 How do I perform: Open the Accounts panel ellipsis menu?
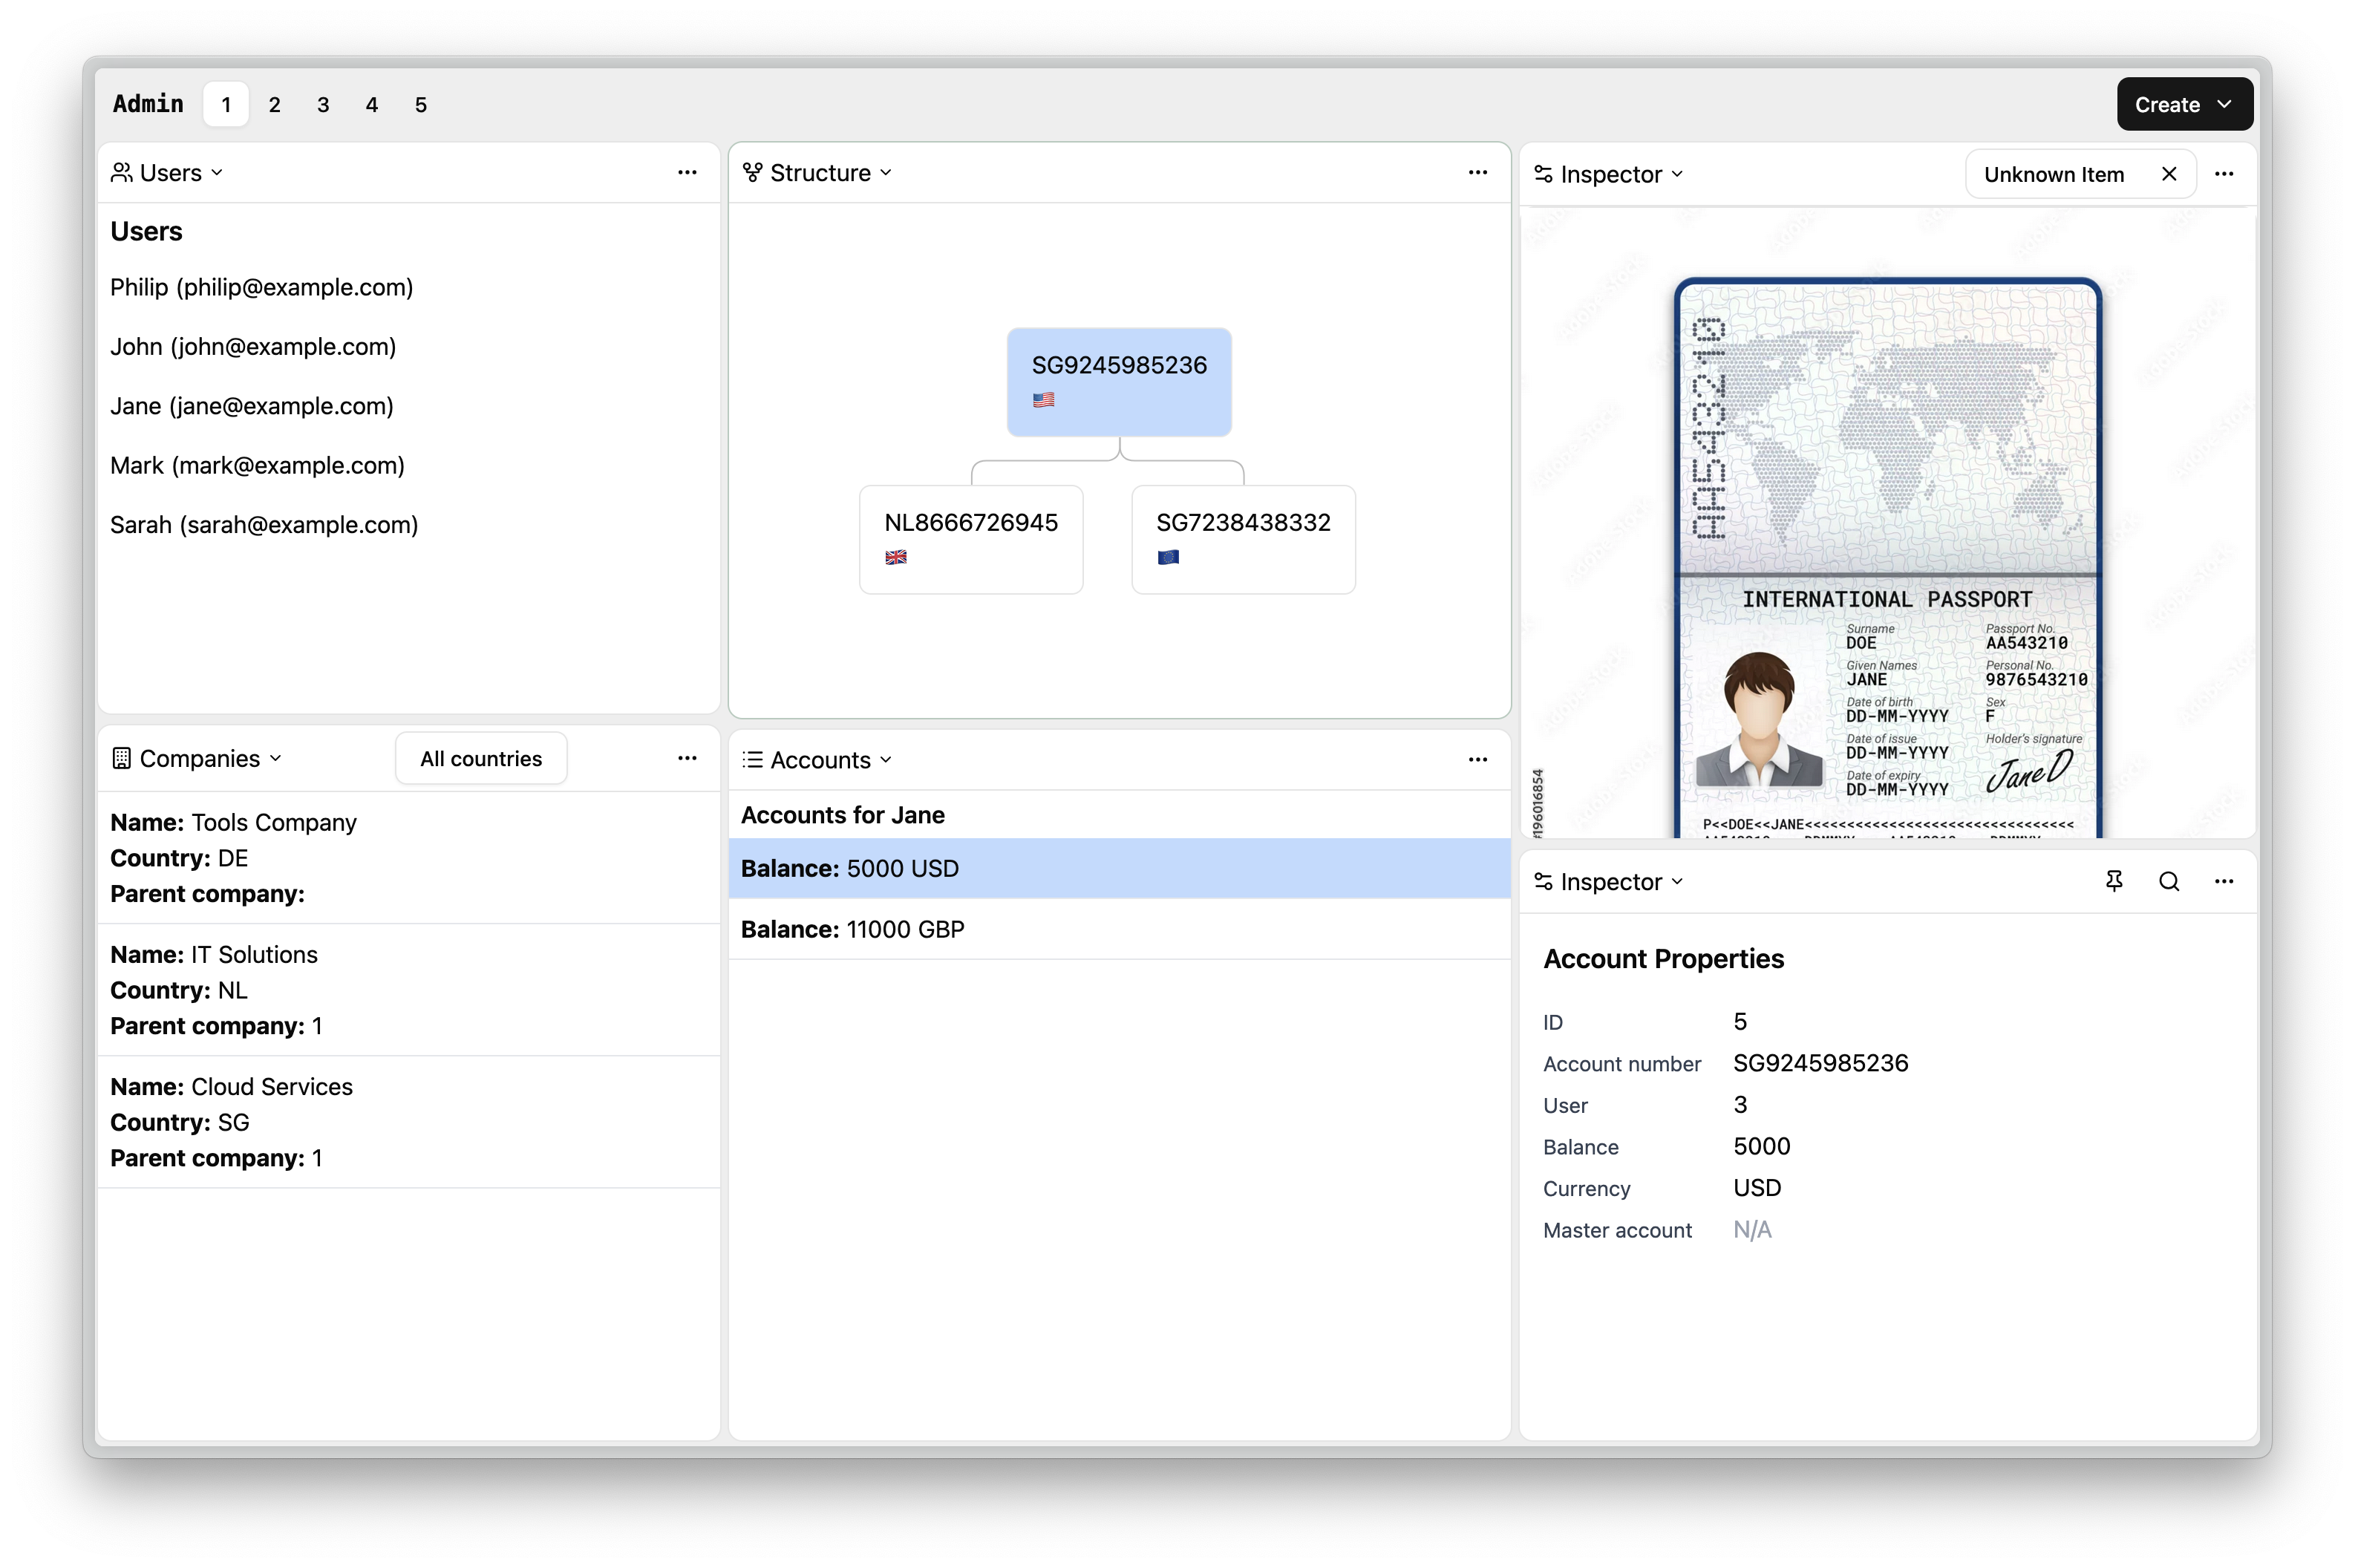coord(1477,759)
